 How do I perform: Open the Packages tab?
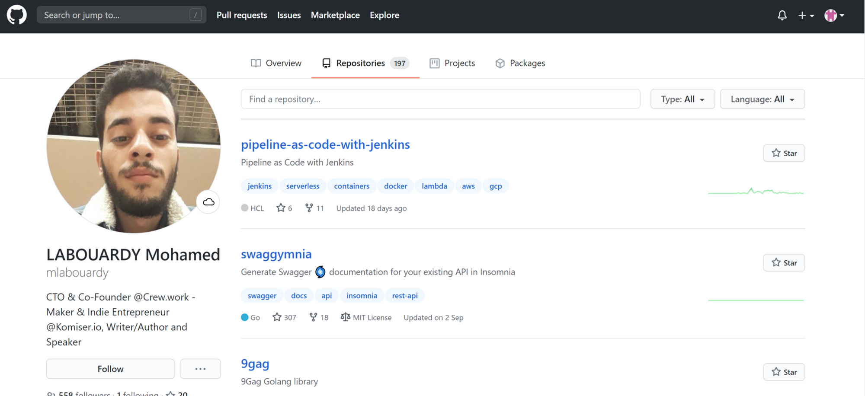click(520, 63)
